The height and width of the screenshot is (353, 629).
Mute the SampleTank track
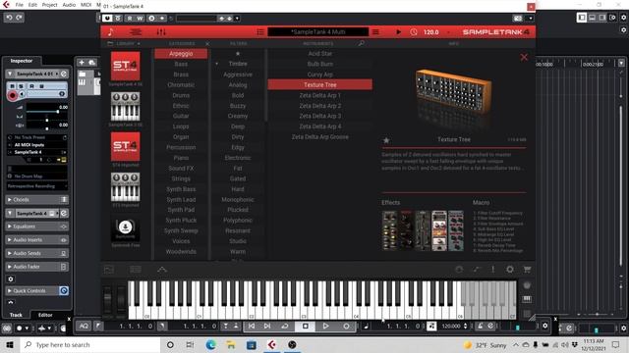pyautogui.click(x=12, y=86)
